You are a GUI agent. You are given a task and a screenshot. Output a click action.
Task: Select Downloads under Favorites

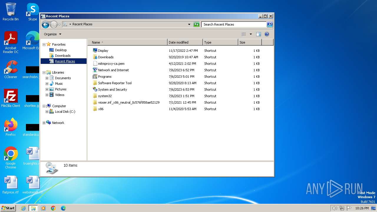click(62, 56)
